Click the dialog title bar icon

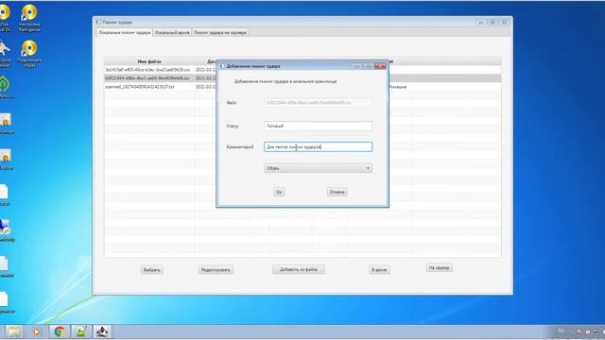pyautogui.click(x=222, y=66)
